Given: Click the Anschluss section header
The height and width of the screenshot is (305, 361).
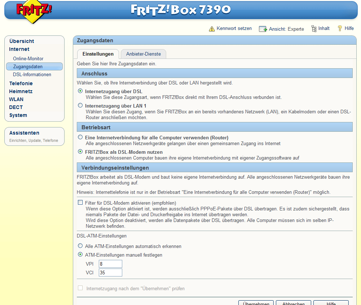Looking at the screenshot, I should click(x=215, y=73).
